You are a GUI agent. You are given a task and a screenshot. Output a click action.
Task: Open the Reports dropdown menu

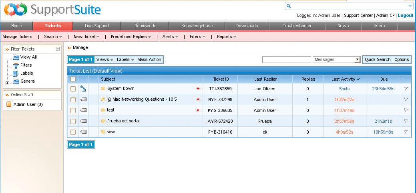(x=227, y=37)
